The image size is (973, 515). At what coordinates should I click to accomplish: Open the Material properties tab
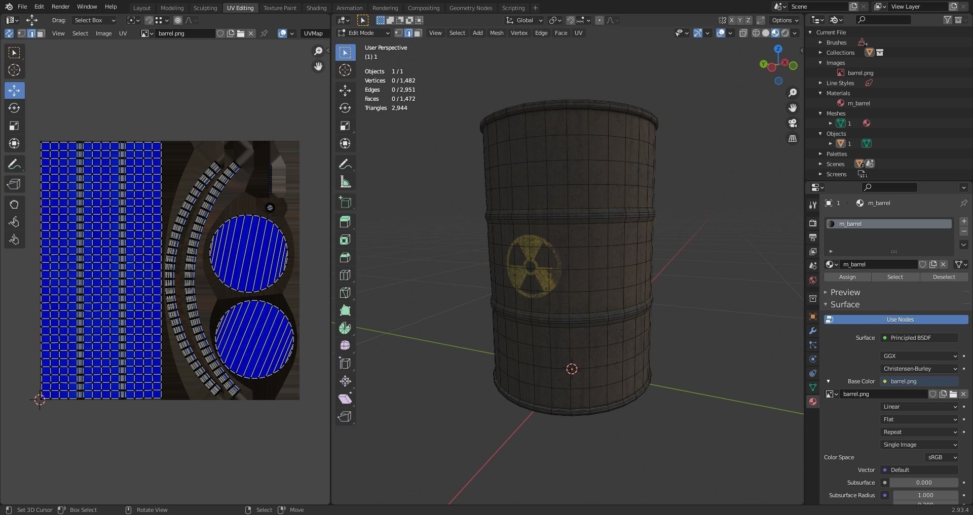click(x=813, y=402)
